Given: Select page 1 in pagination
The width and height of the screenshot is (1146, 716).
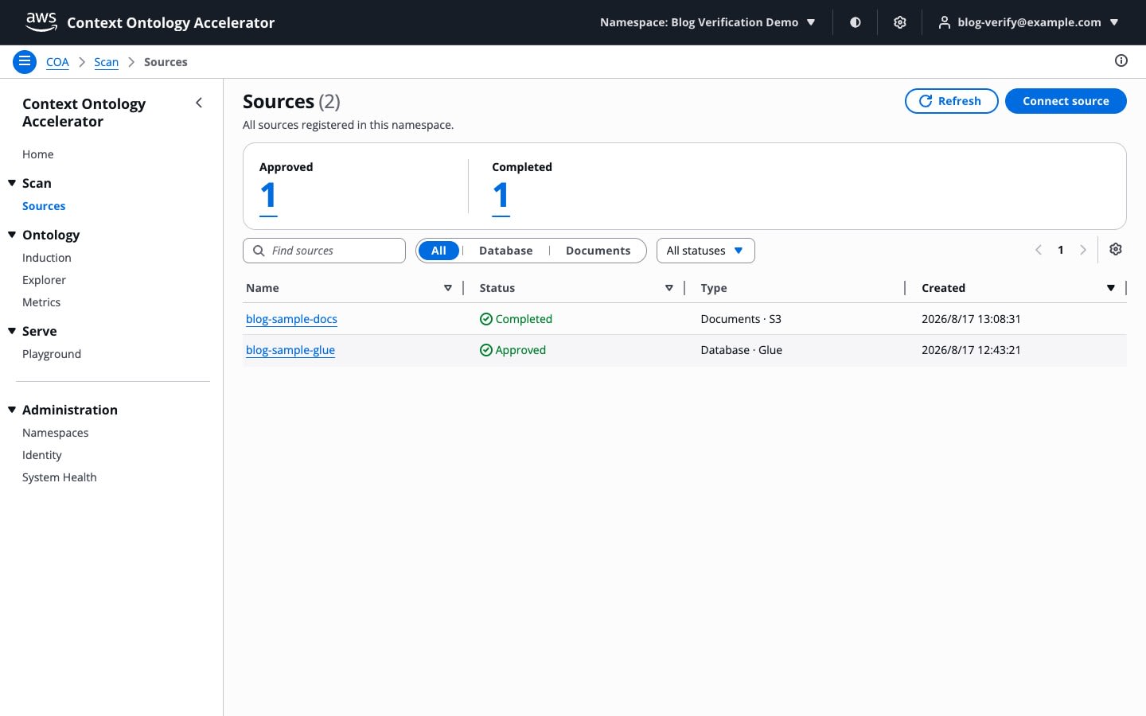Looking at the screenshot, I should click(1061, 250).
